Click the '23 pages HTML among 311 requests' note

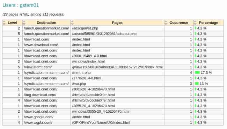coord(34,14)
